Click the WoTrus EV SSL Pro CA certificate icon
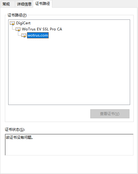This screenshot has width=138, height=174. tap(18, 29)
